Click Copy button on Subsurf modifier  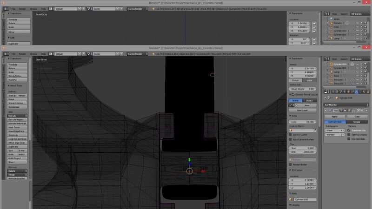[357, 117]
